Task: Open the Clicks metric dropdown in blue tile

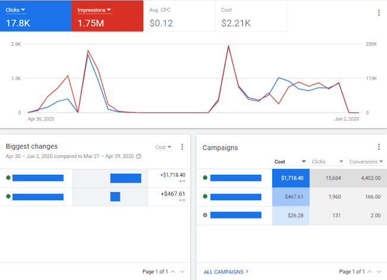Action: pyautogui.click(x=15, y=10)
